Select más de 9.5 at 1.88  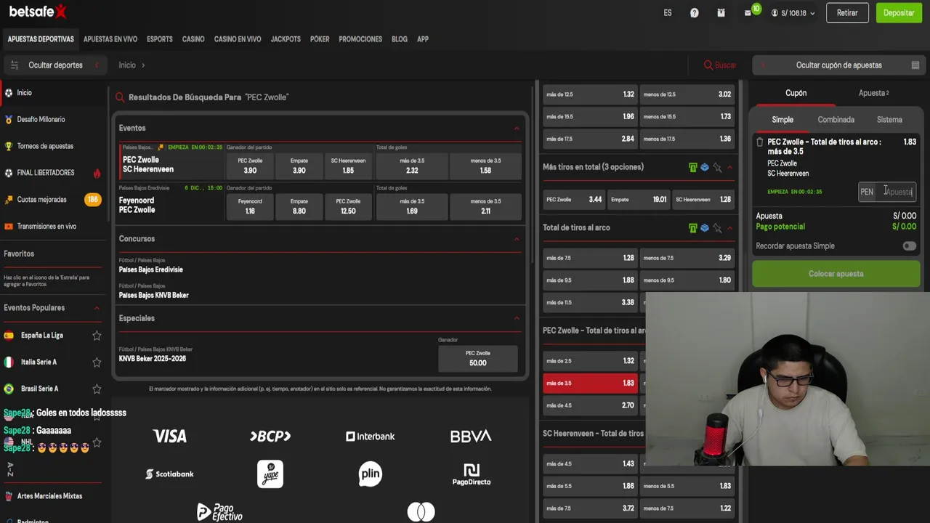click(x=590, y=280)
